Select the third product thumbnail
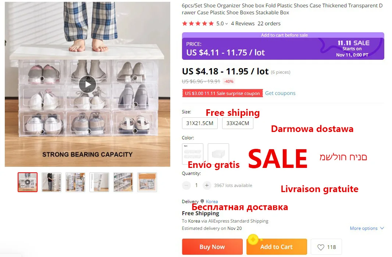The height and width of the screenshot is (257, 392). pyautogui.click(x=75, y=182)
